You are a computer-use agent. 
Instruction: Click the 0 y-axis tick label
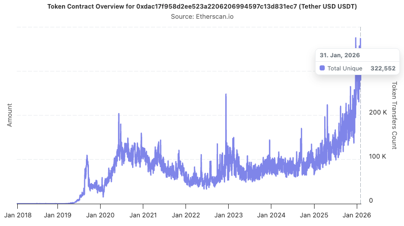[x=371, y=200]
